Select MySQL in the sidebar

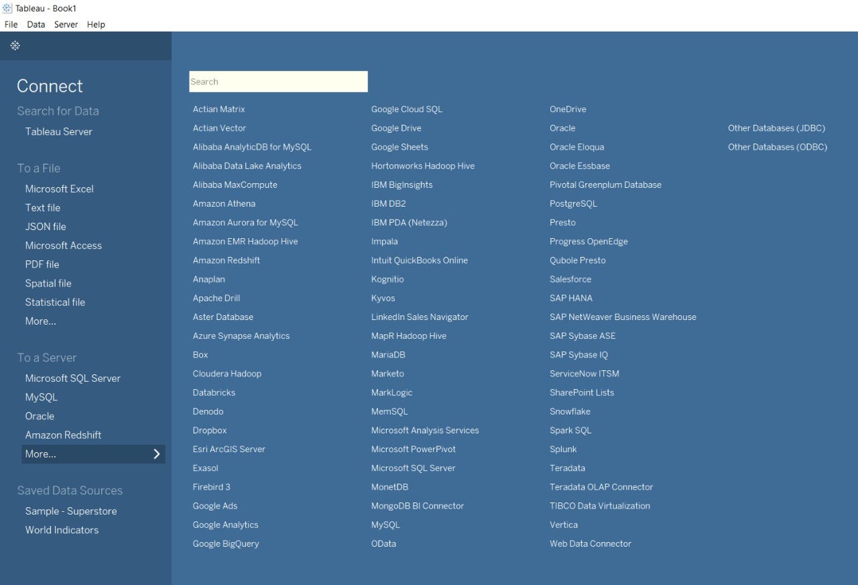[x=42, y=397]
